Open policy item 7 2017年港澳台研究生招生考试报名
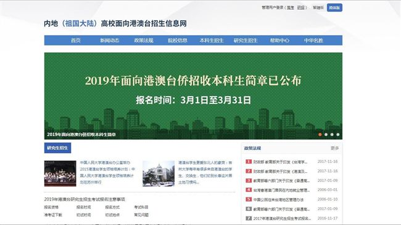Image resolution: width=401 pixels, height=225 pixels. 282,218
